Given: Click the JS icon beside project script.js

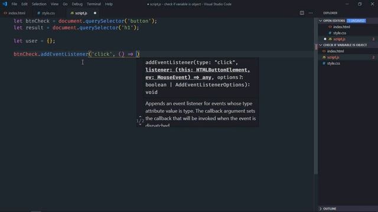Looking at the screenshot, I should 324,57.
